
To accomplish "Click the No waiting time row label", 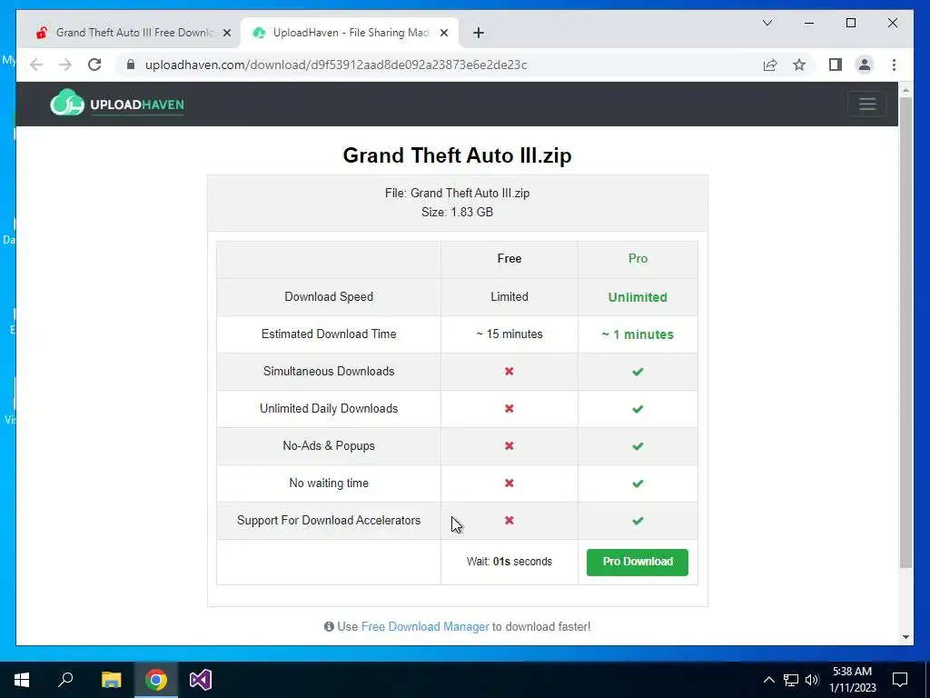I will coord(329,484).
